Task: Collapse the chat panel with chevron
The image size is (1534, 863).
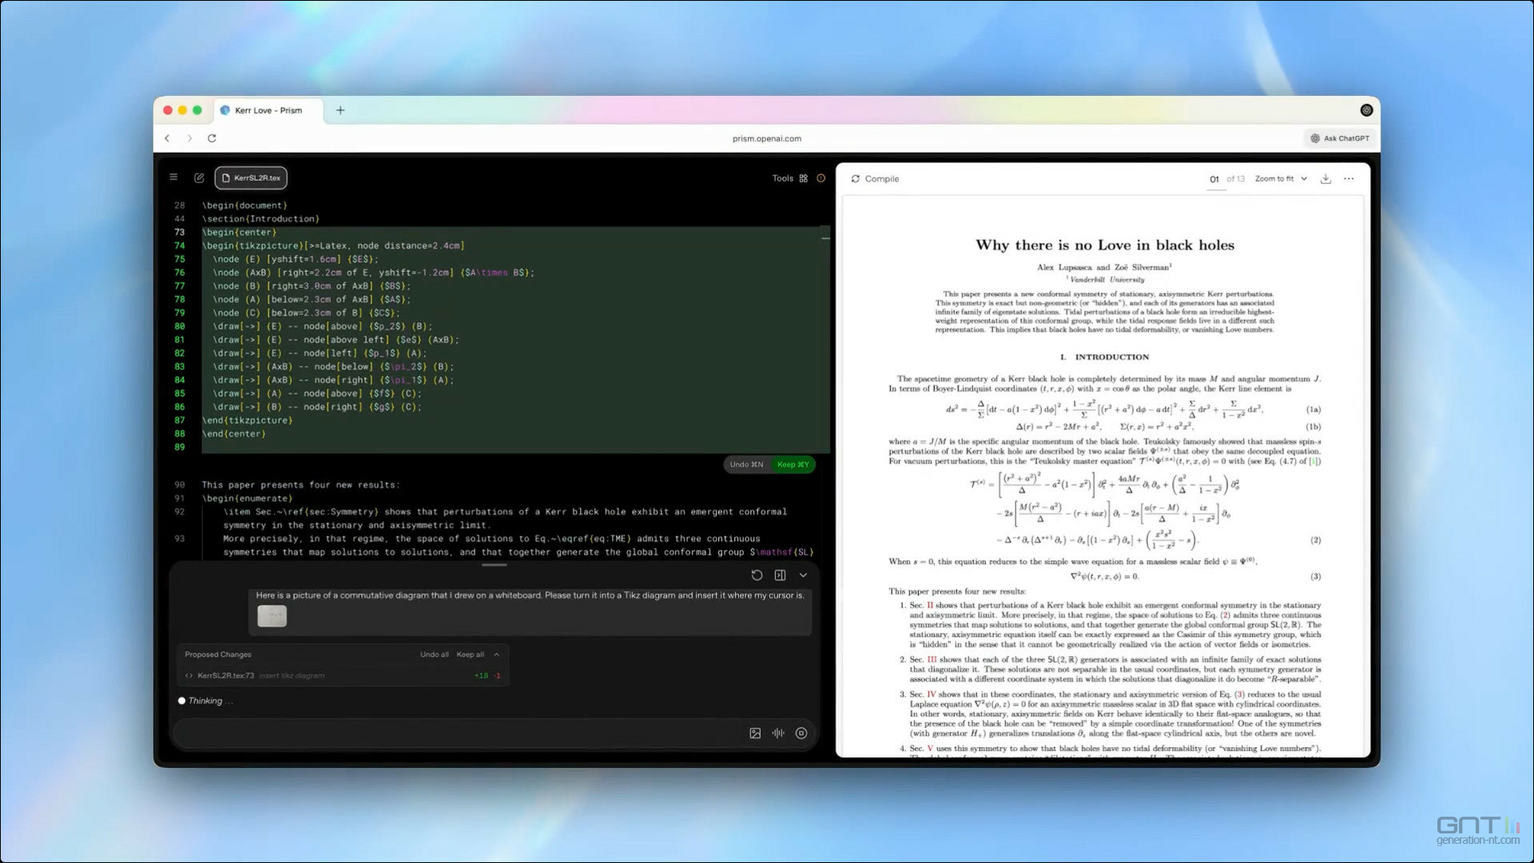Action: pyautogui.click(x=803, y=575)
